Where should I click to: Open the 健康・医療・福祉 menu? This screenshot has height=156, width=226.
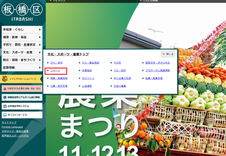pyautogui.click(x=22, y=37)
